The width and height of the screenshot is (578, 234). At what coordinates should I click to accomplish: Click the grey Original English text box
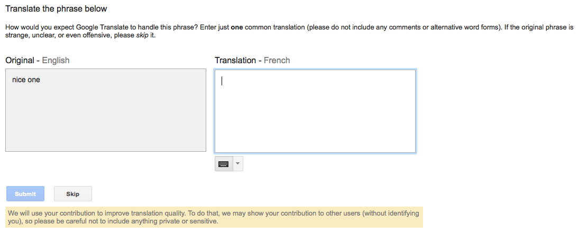point(106,110)
